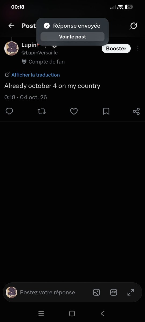The image size is (145, 322).
Task: Open Android recent apps navigation button
Action: pyautogui.click(x=41, y=313)
